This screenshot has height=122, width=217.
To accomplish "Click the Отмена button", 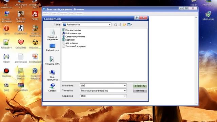I will pyautogui.click(x=140, y=91).
